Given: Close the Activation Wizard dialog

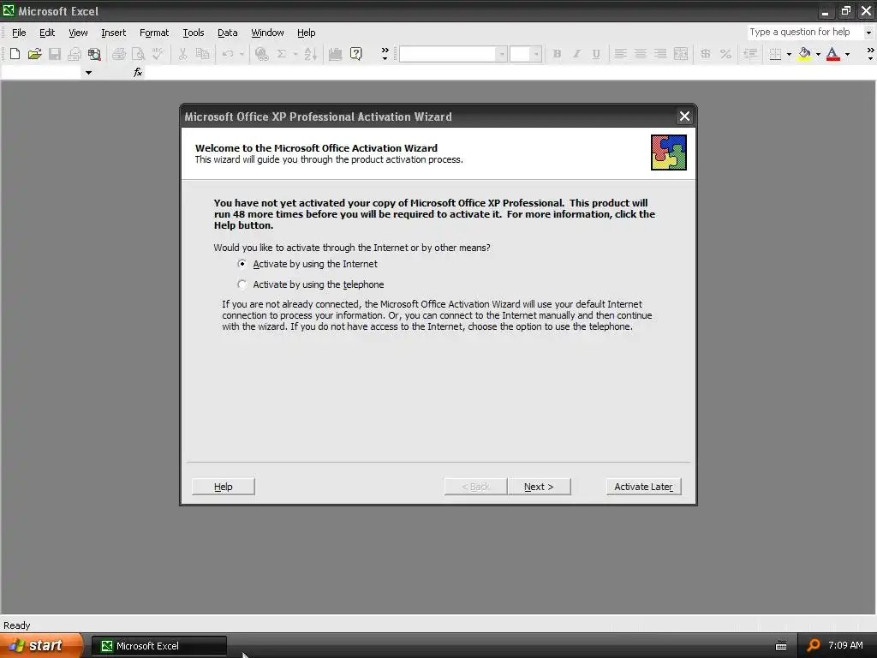Looking at the screenshot, I should pyautogui.click(x=684, y=117).
